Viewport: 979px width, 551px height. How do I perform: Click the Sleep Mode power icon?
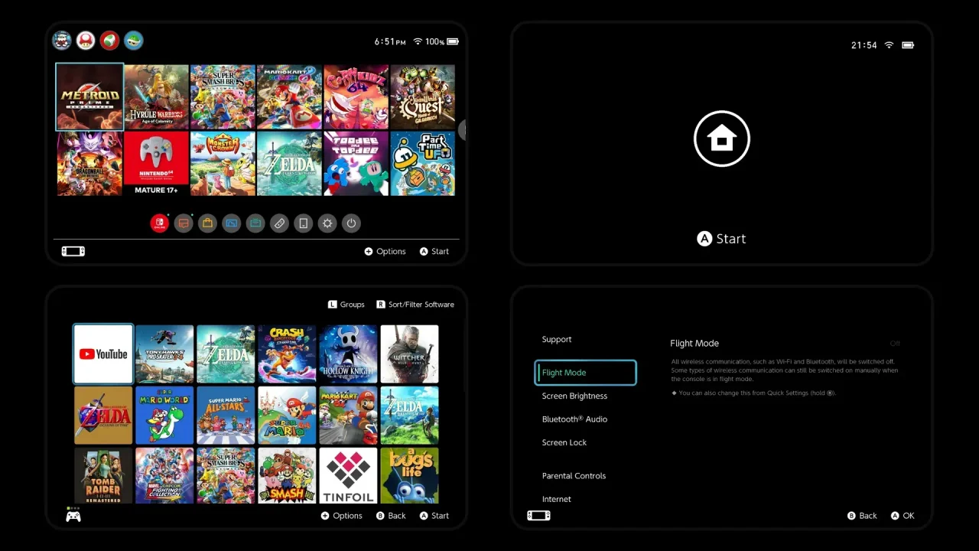pyautogui.click(x=351, y=223)
